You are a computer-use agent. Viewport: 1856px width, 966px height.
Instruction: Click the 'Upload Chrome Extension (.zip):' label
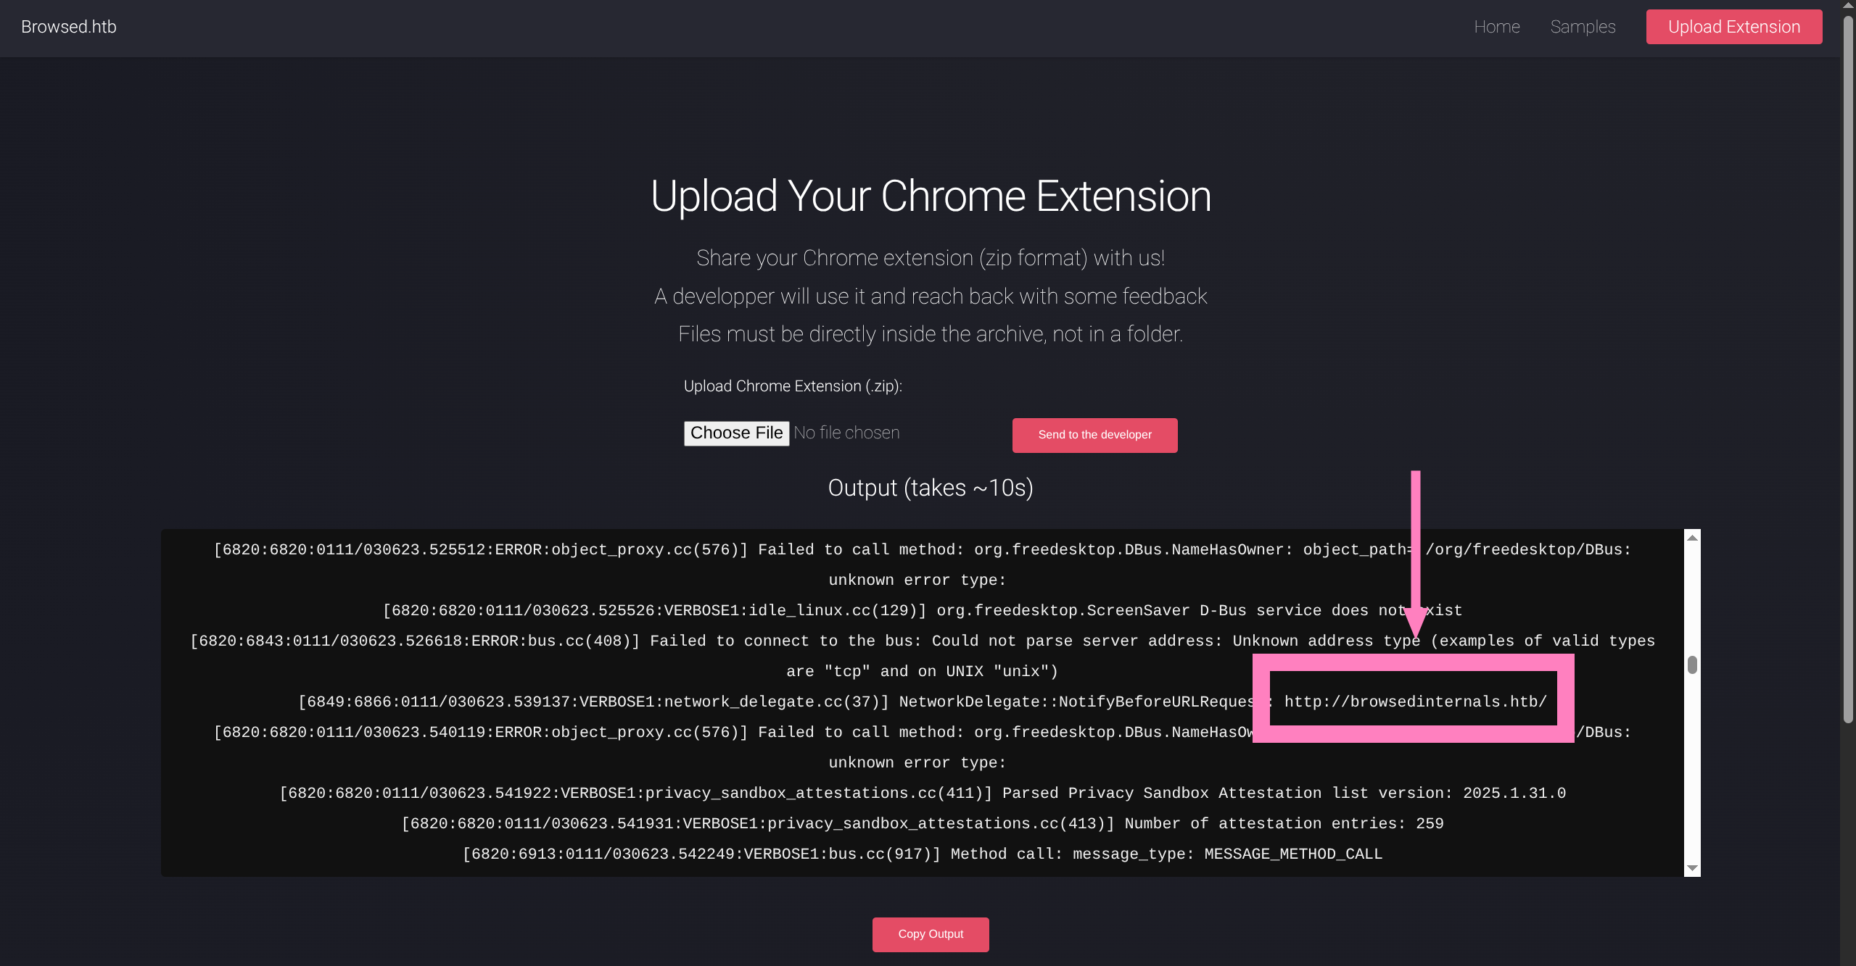792,386
